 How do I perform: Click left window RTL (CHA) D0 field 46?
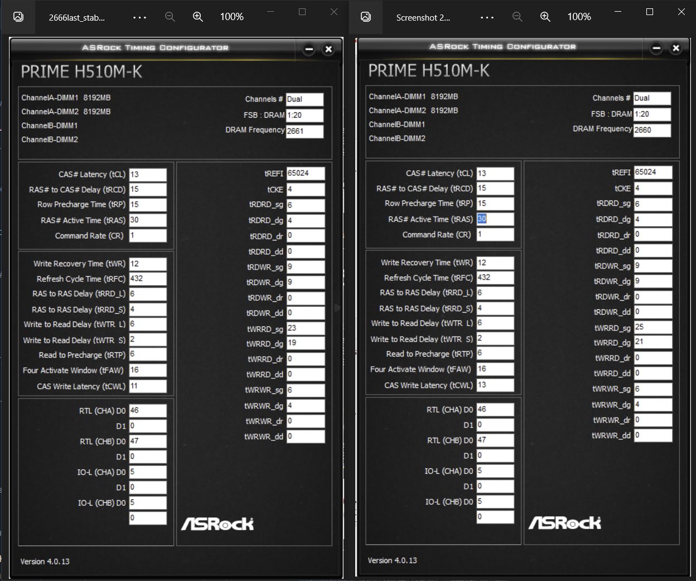point(148,411)
